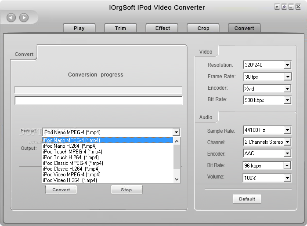Pick iPod Classic MPEG-4 (*.mp4) format
The width and height of the screenshot is (307, 226).
(108, 163)
